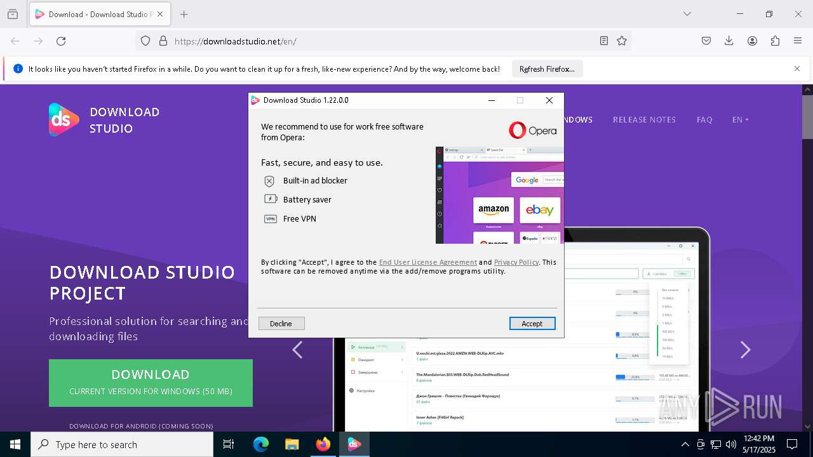Screen dimensions: 813x457
Task: Click the Built-in ad blocker shield icon
Action: coord(269,181)
